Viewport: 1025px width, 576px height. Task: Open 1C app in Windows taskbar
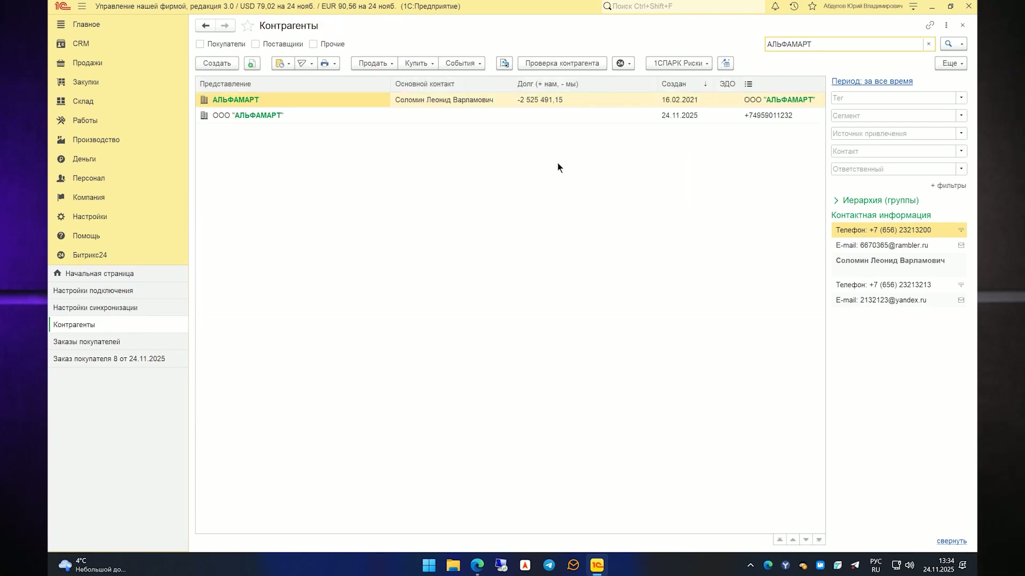597,565
